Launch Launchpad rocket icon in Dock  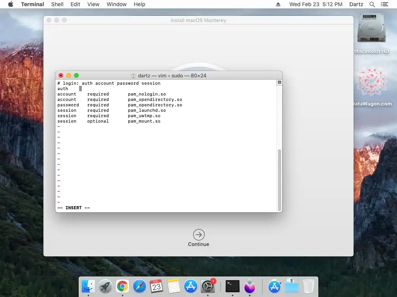105,287
